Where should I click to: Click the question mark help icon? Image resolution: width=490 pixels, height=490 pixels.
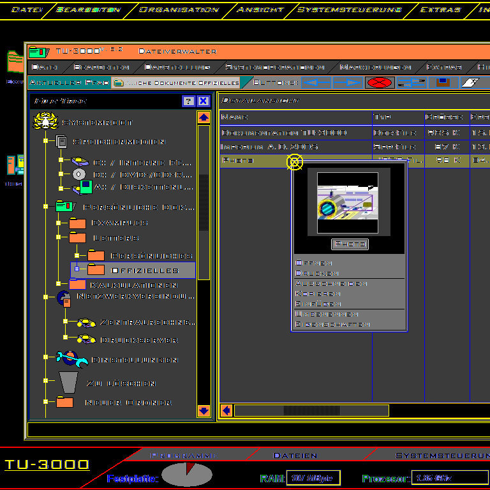188,101
